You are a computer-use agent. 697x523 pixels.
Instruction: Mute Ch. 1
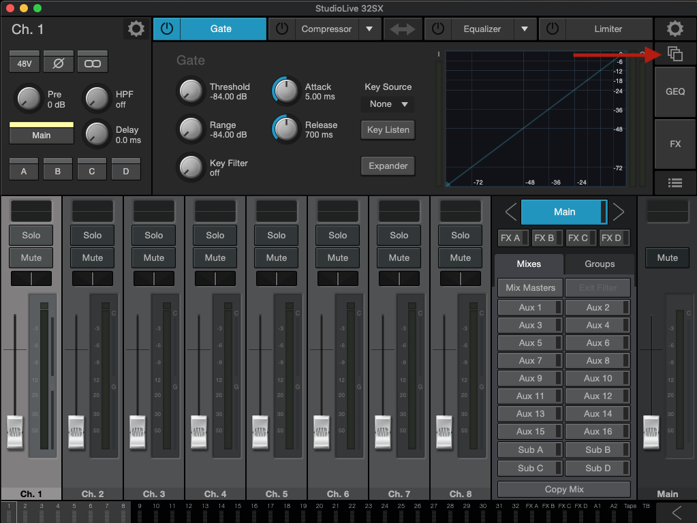[x=31, y=257]
